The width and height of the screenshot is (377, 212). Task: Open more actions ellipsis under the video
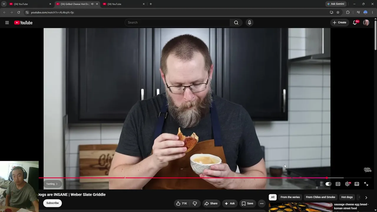point(262,203)
